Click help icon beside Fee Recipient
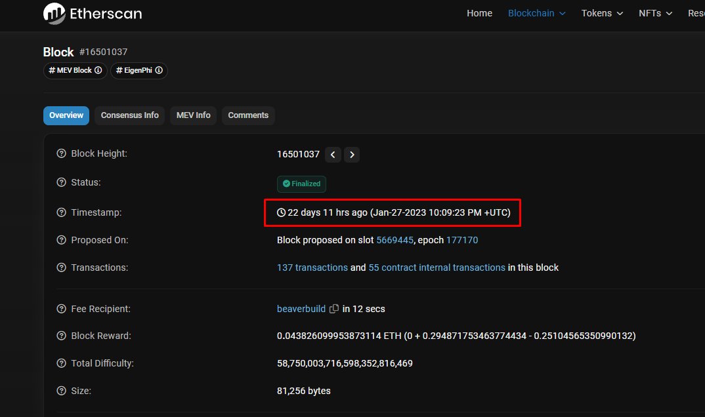This screenshot has height=417, width=705. (x=62, y=309)
